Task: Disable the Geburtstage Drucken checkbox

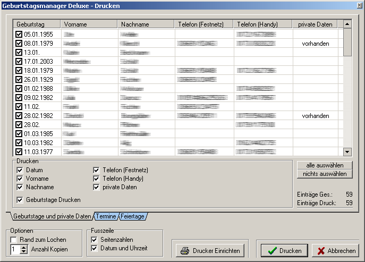Action: (x=20, y=200)
